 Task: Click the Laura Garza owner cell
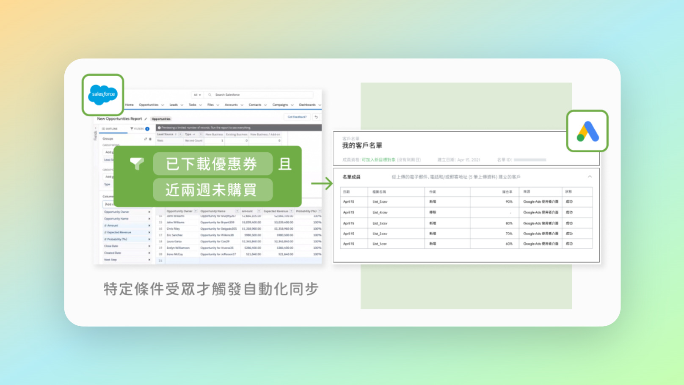click(174, 242)
